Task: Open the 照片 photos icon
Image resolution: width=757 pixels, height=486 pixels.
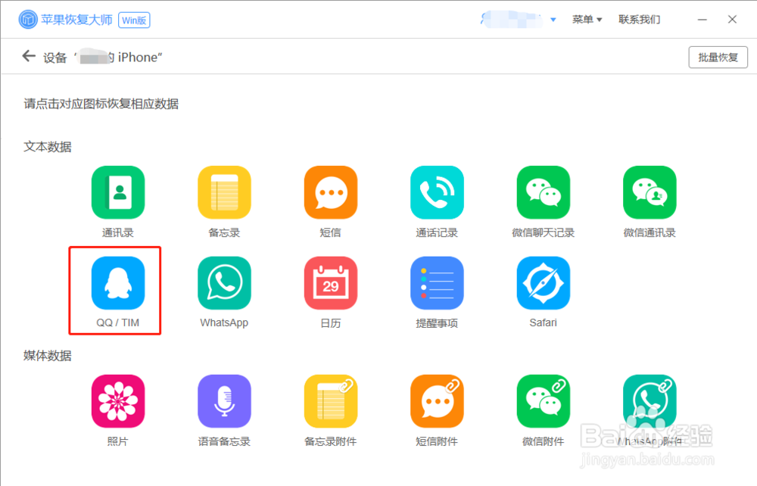Action: tap(118, 401)
